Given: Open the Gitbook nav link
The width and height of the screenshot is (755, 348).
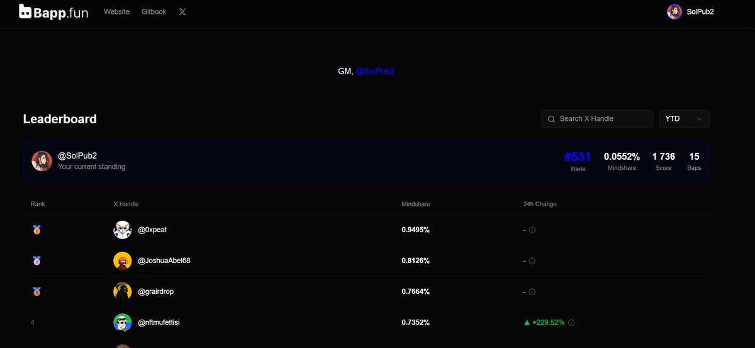Looking at the screenshot, I should [154, 12].
